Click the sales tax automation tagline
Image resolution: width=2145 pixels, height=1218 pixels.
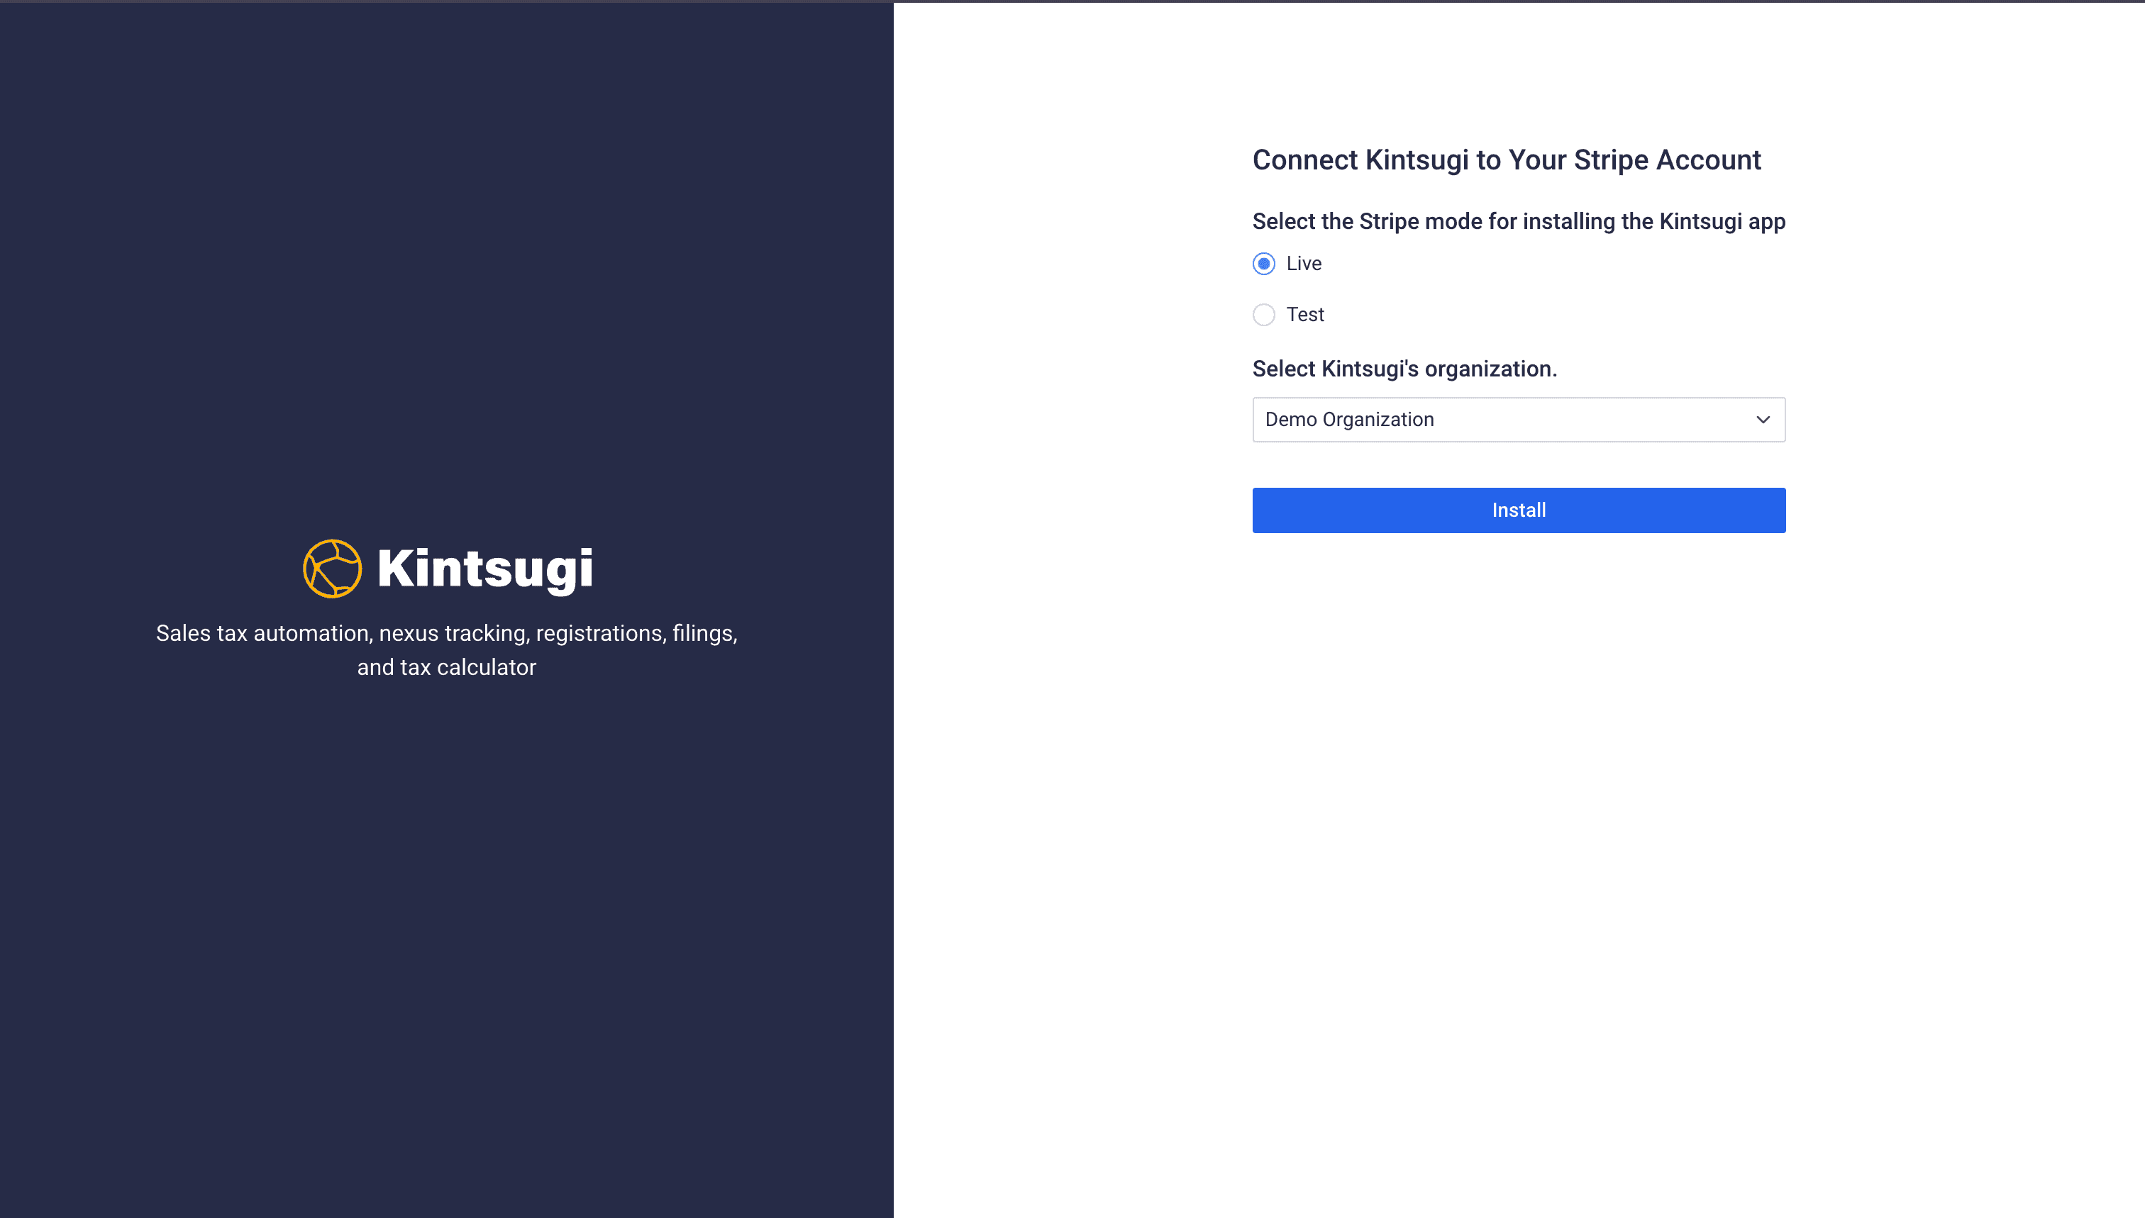[447, 650]
